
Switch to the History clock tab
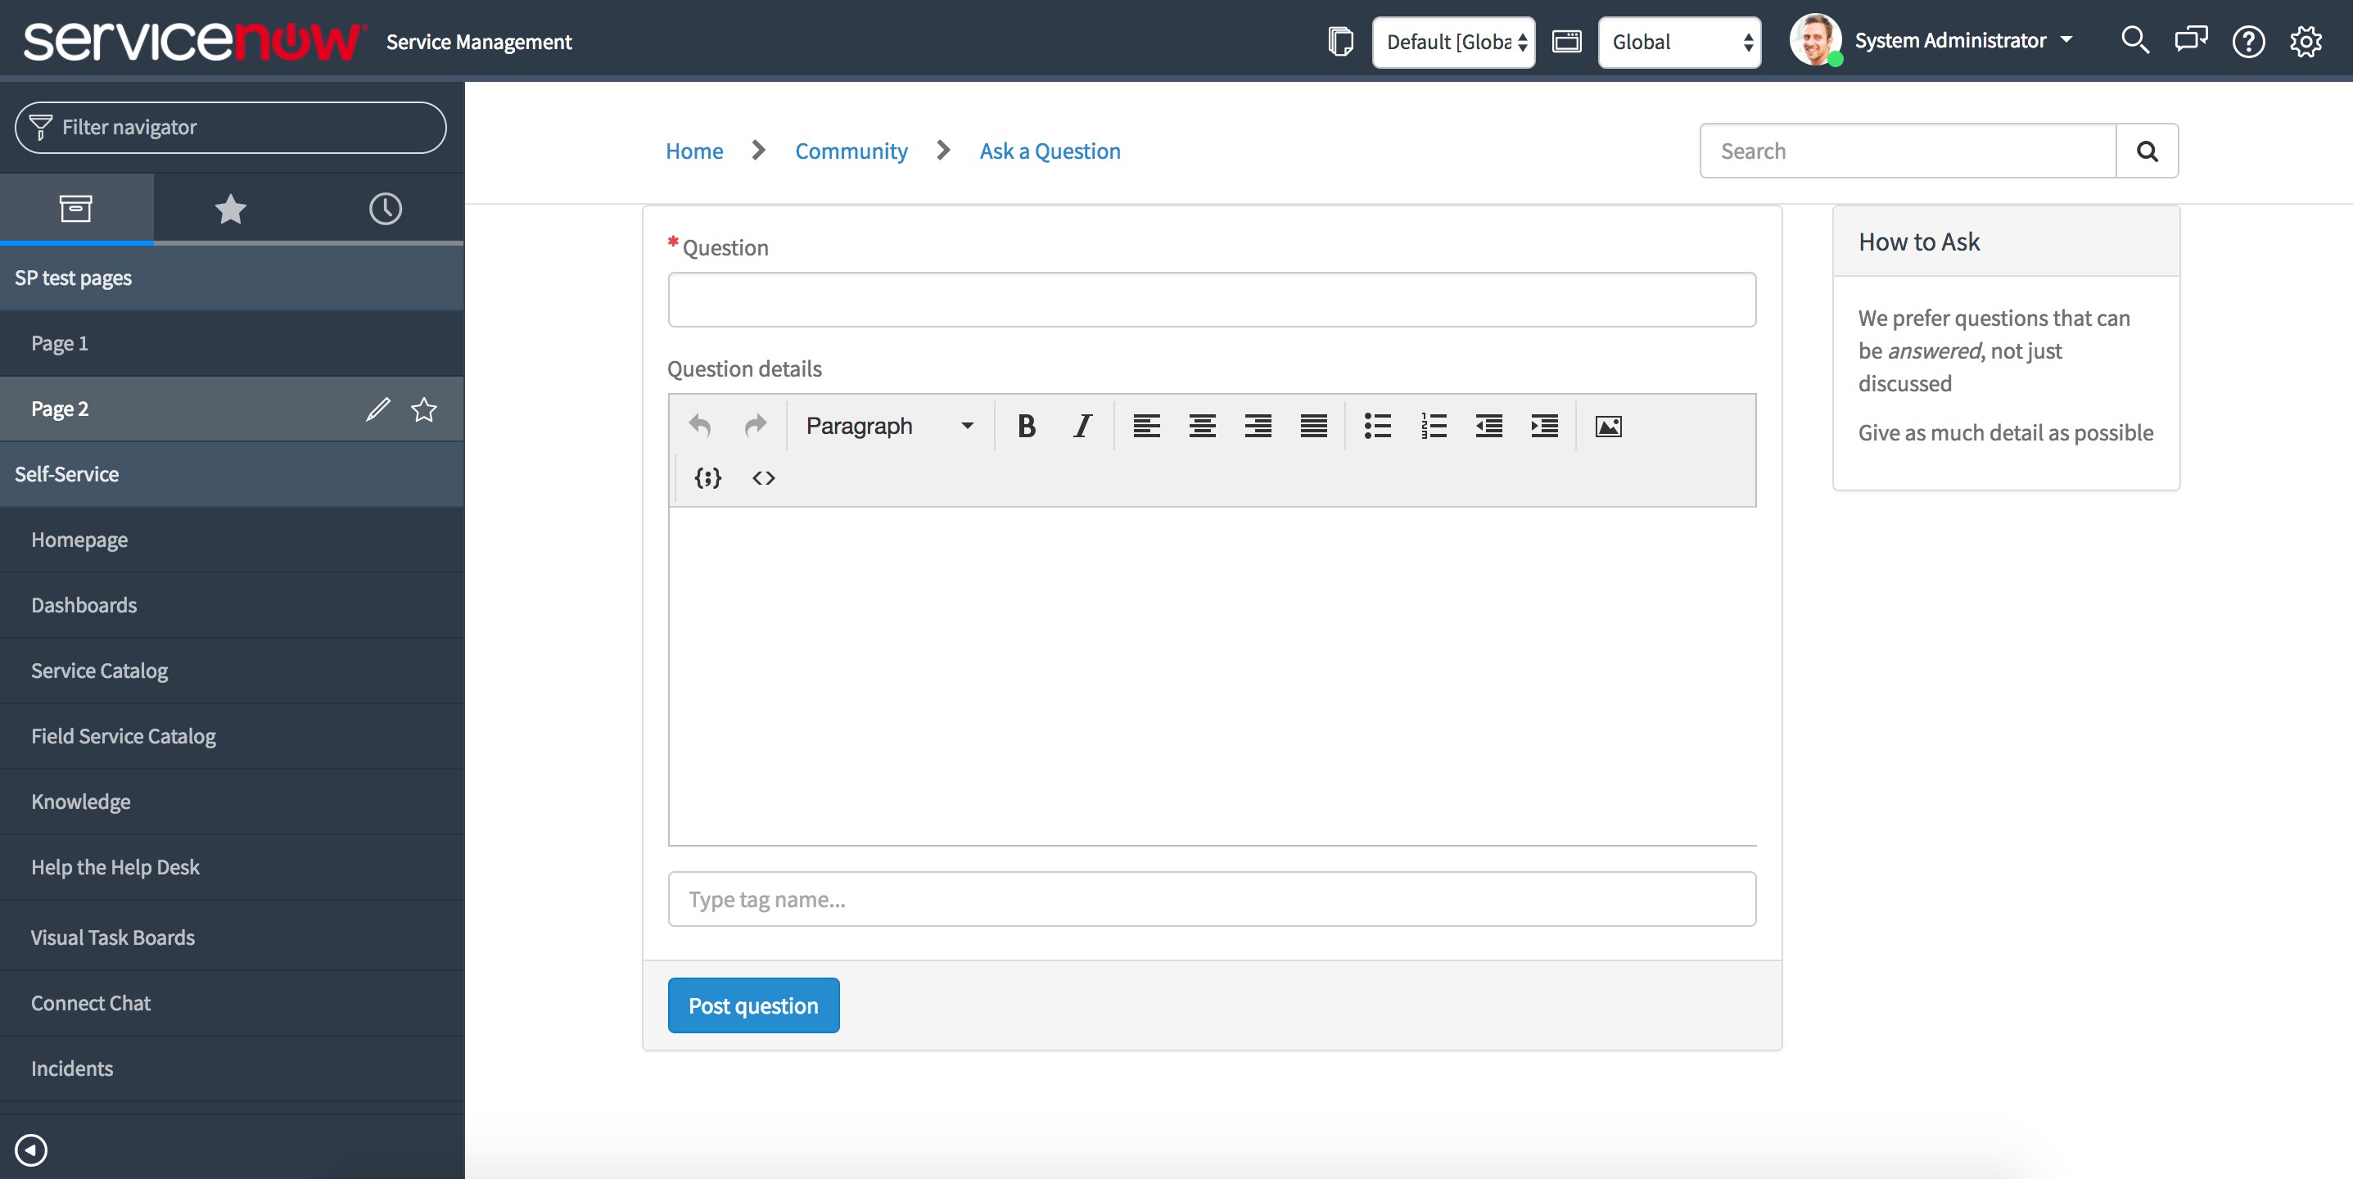tap(385, 207)
